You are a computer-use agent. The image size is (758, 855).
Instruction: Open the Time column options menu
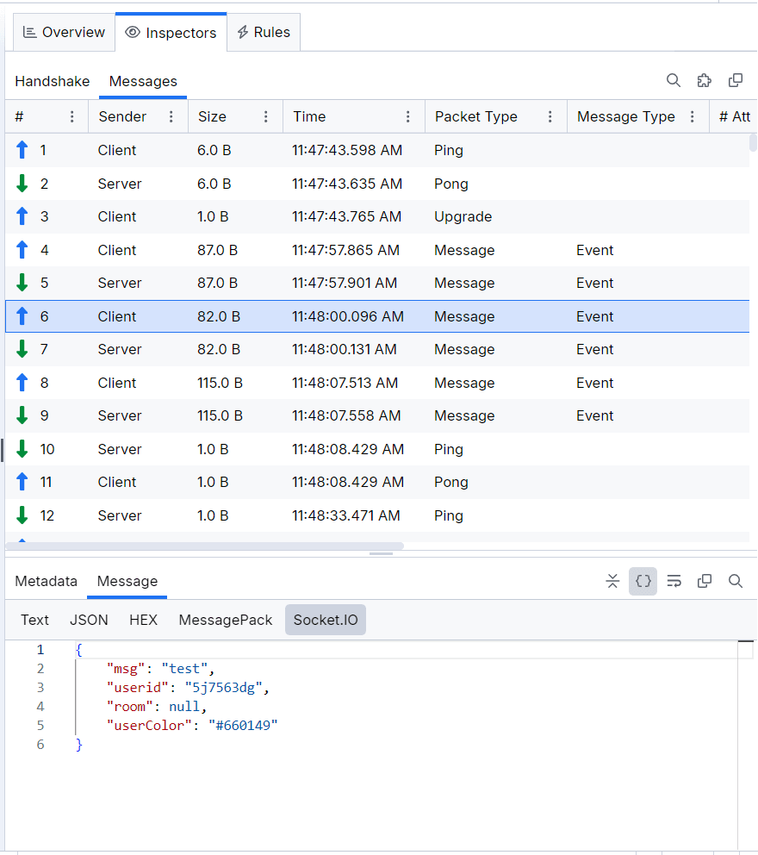408,116
